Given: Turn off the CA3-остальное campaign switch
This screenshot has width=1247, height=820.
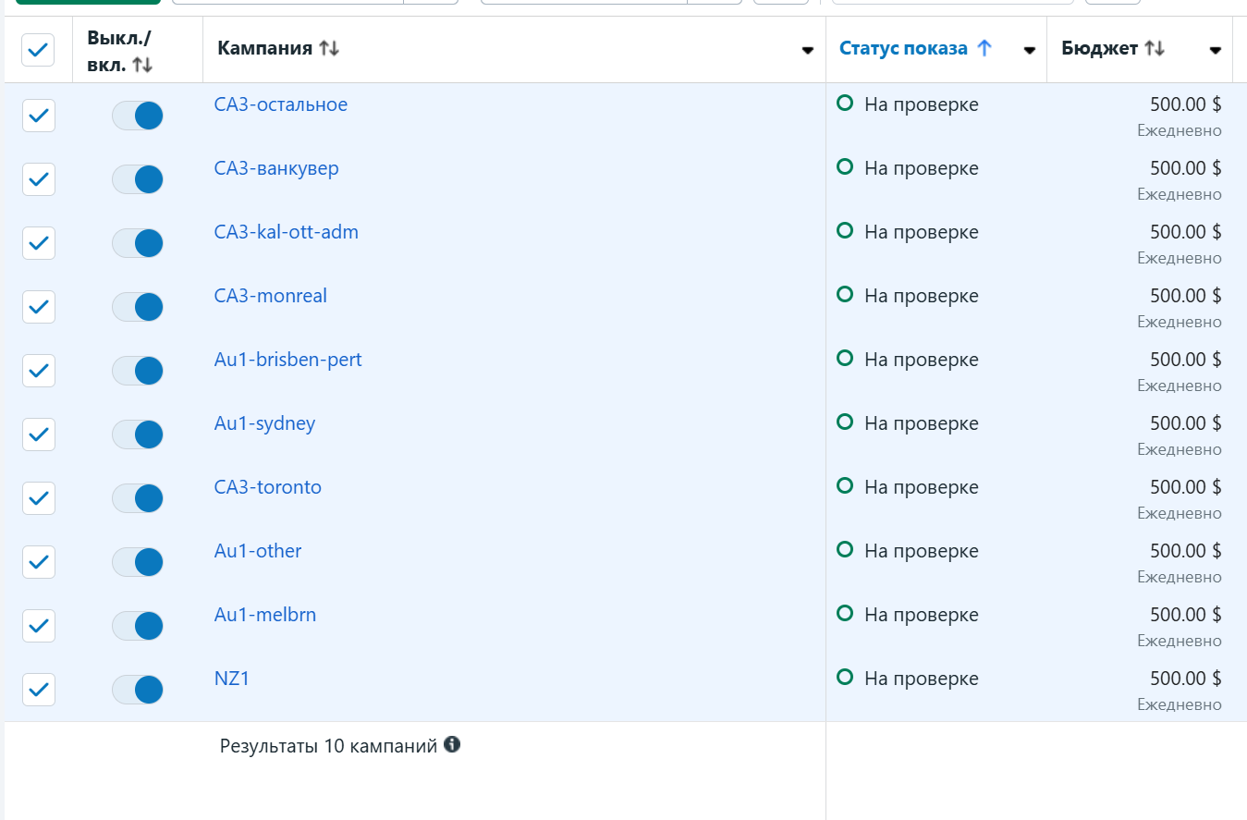Looking at the screenshot, I should tap(138, 116).
